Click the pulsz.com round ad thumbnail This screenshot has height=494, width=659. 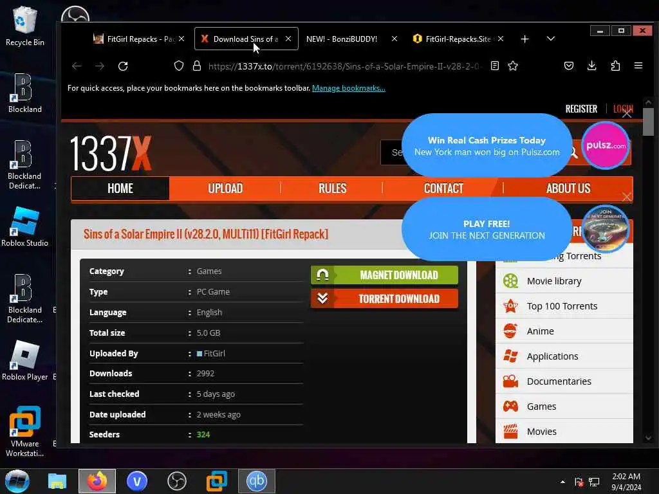pyautogui.click(x=605, y=145)
